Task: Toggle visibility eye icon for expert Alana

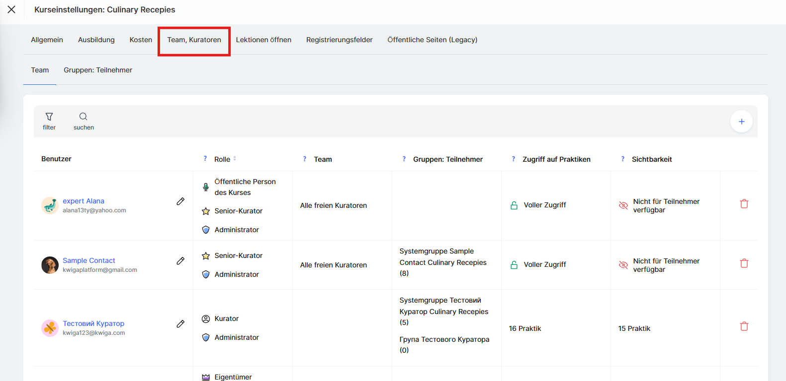Action: 623,205
